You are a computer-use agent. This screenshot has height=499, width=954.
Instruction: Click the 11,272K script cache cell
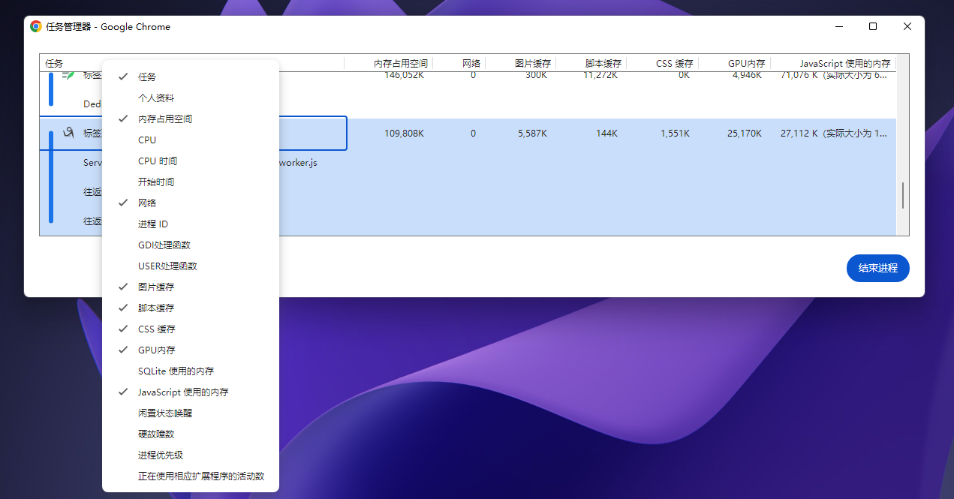pos(600,75)
